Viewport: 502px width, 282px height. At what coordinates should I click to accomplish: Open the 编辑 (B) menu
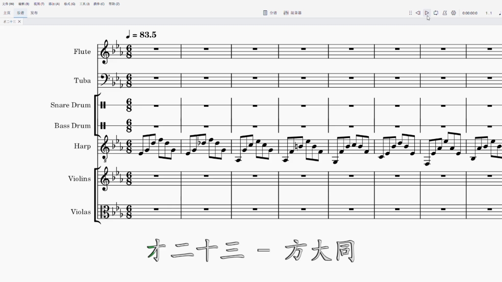pos(24,4)
